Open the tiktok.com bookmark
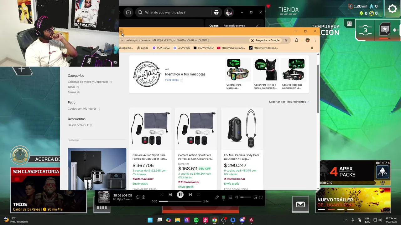The image size is (401, 225). click(x=263, y=48)
